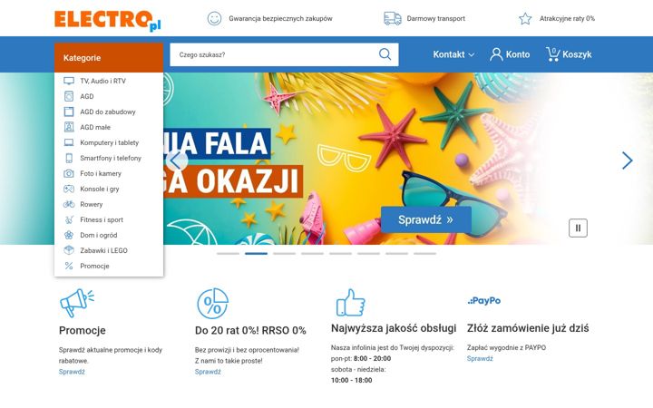Click the smiley face guarantee icon
This screenshot has width=653, height=408.
pos(214,18)
